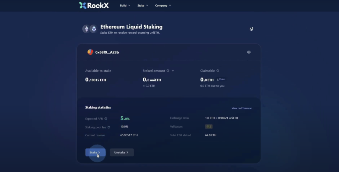Click the 10.0% pool fee value
The image size is (339, 172).
tap(124, 126)
